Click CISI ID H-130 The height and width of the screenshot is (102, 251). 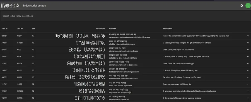click(19, 84)
